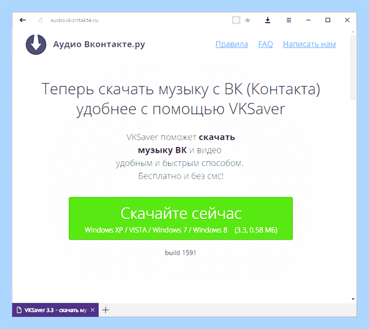Screen dimensions: 369x329
Task: Open the gray extension icon beside the star
Action: 236,20
